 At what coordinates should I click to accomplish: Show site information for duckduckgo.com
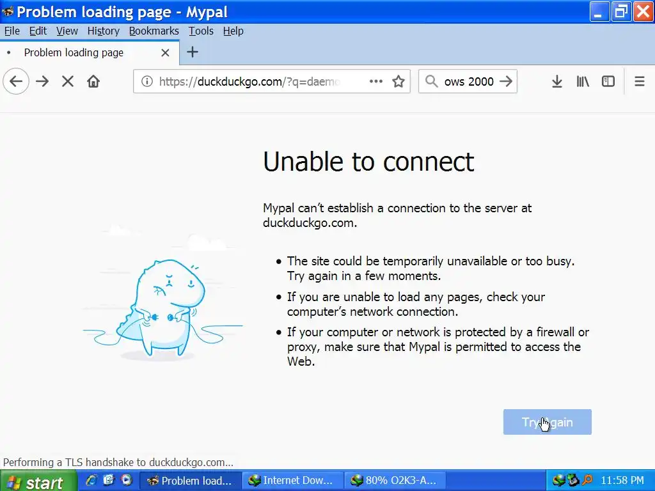(x=146, y=81)
